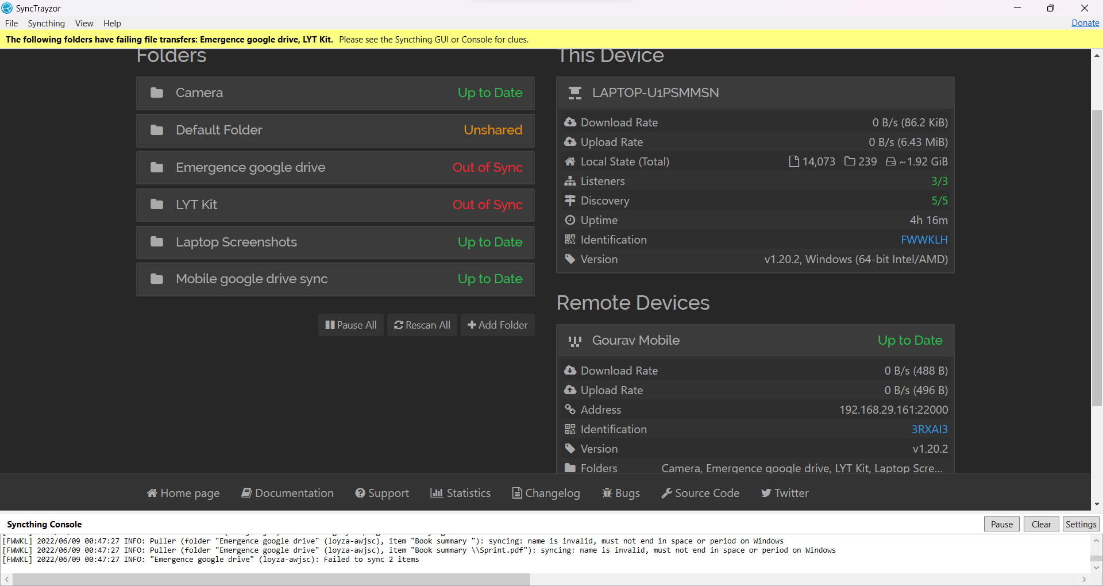Click the Local State total size icon
This screenshot has height=586, width=1103.
(890, 161)
